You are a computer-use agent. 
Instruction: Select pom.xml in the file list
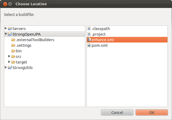click(99, 45)
